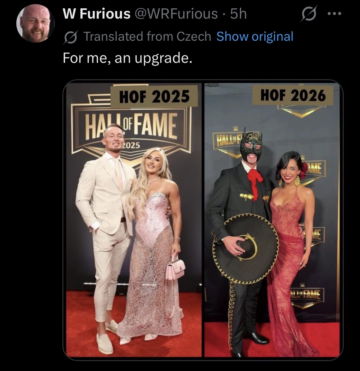Screen dimensions: 360x371
Task: Click the tweet text 'For me, an upgrade.'
Action: (x=127, y=58)
